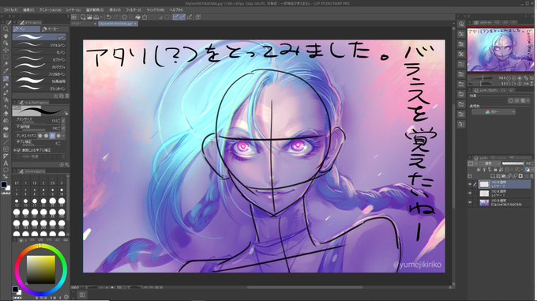Click the Save icon in command bar

(x=96, y=17)
